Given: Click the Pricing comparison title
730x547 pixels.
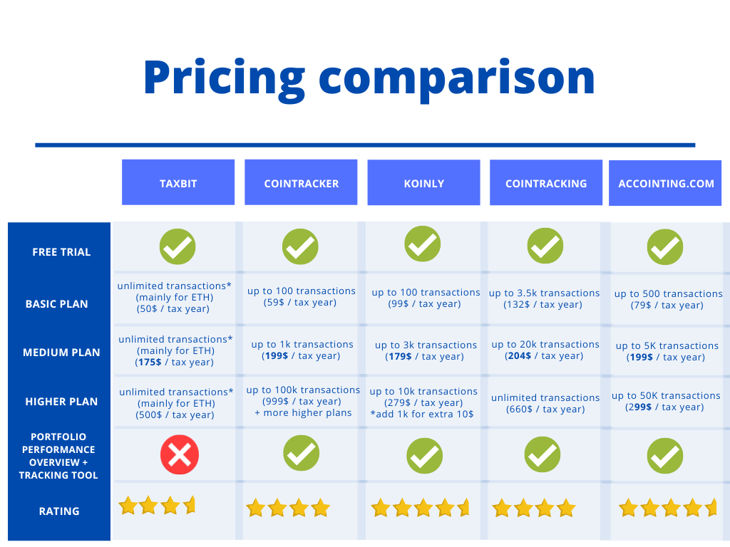Looking at the screenshot, I should [x=369, y=79].
